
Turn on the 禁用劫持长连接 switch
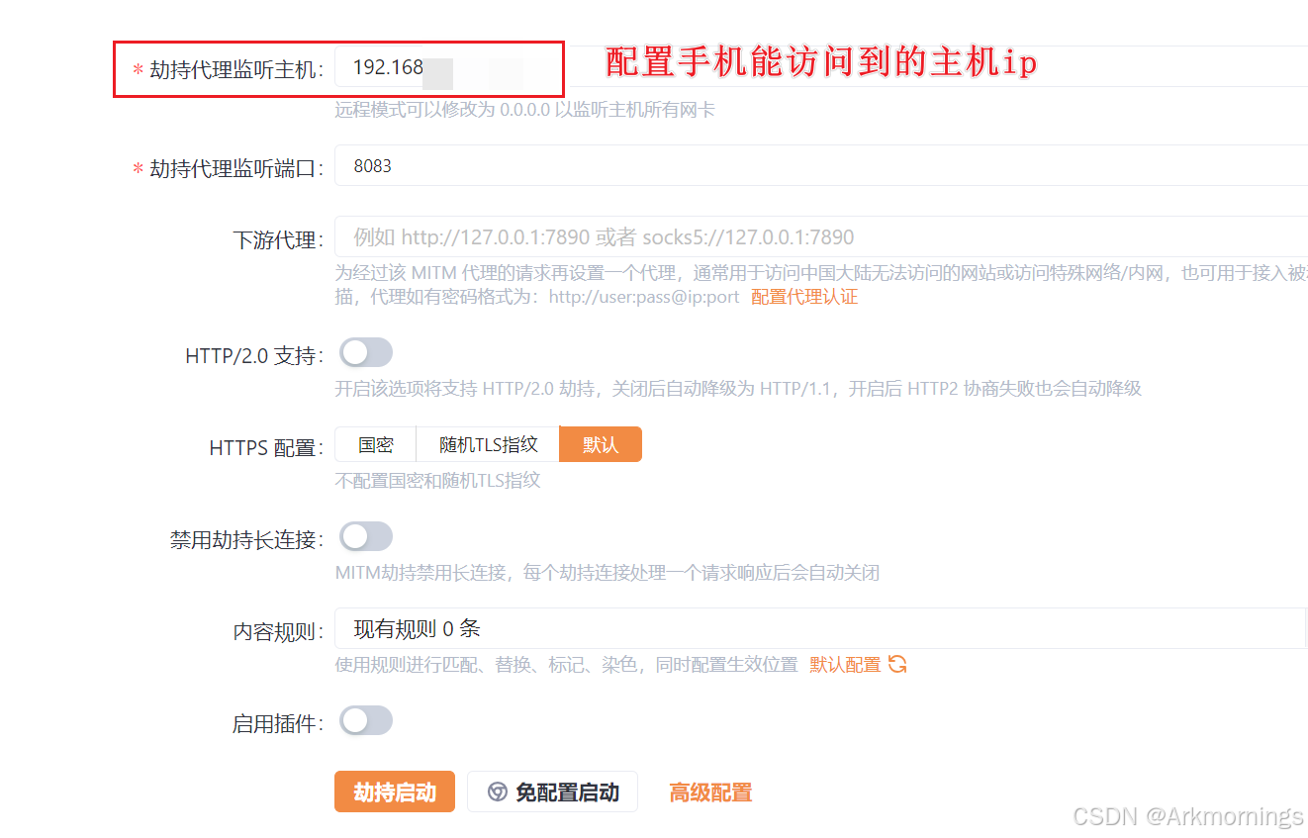pyautogui.click(x=365, y=536)
